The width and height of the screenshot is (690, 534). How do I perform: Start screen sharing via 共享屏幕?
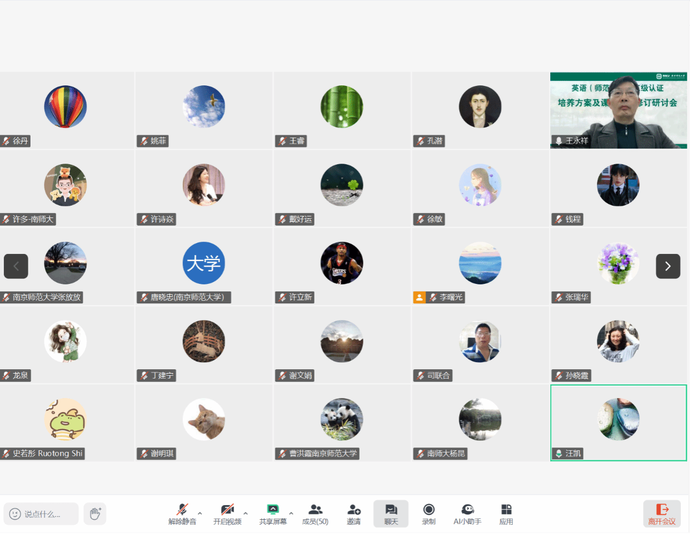coord(273,514)
